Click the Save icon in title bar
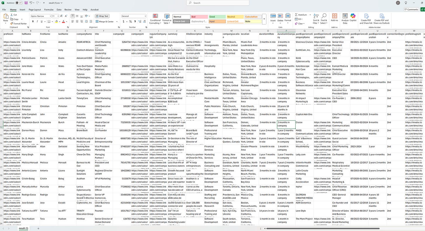The image size is (425, 231). tap(26, 3)
